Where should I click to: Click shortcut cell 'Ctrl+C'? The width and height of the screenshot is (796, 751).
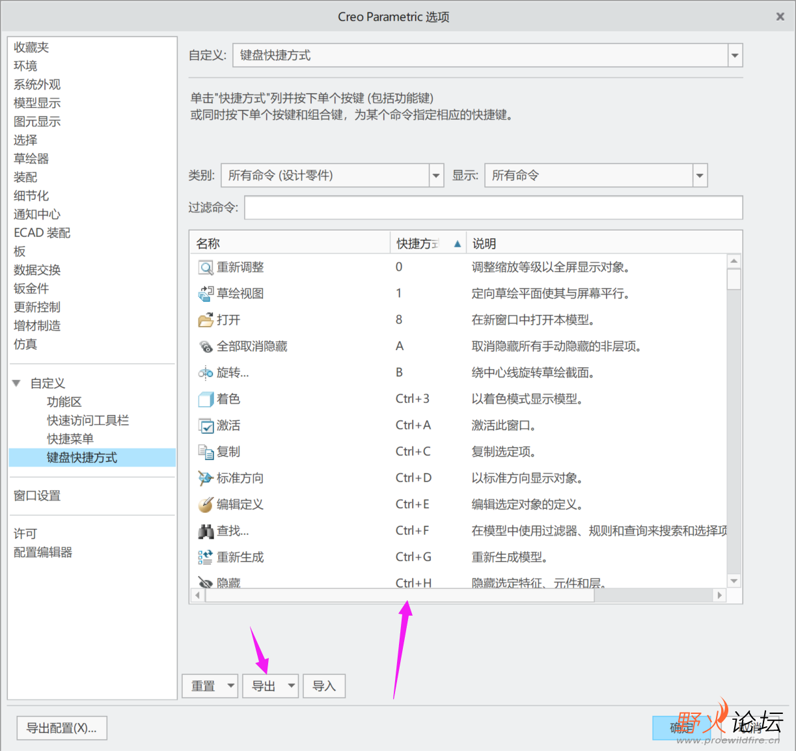pyautogui.click(x=413, y=452)
